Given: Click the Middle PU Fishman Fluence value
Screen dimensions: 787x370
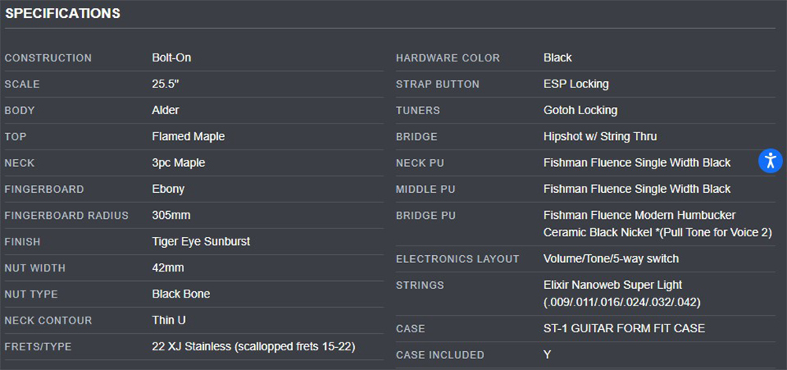Looking at the screenshot, I should (x=637, y=189).
